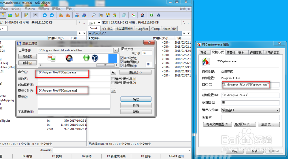This screenshot has height=159, width=288.
Task: Switch to the *YY-BSC tab
Action: point(107,29)
